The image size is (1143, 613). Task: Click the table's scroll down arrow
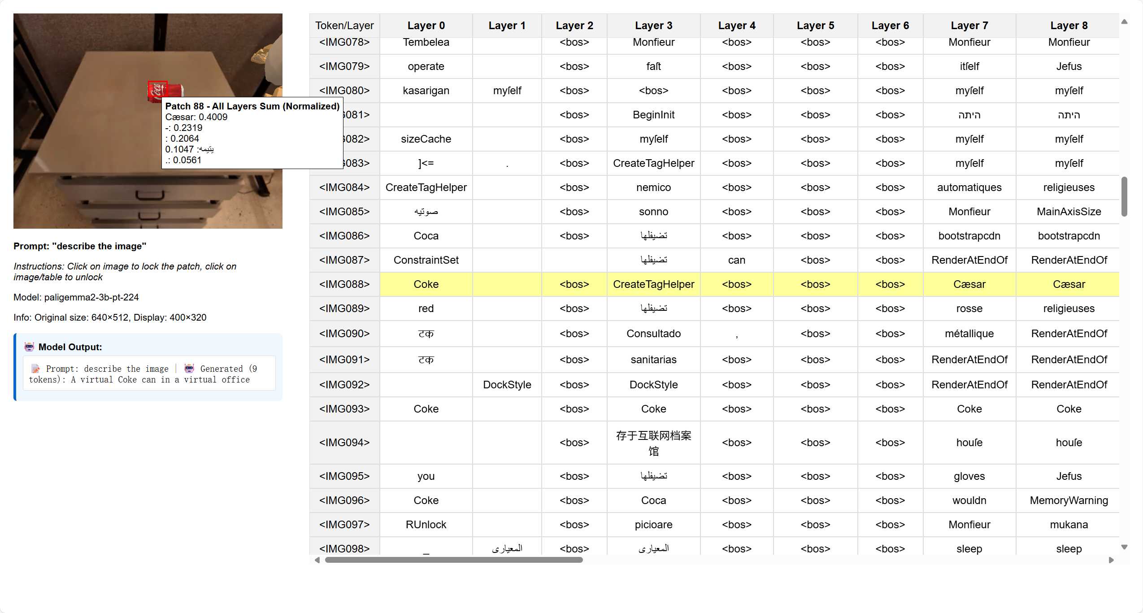(x=1124, y=547)
